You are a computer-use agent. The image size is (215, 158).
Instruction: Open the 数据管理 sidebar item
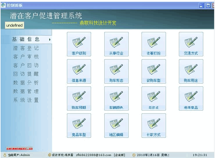pyautogui.click(x=26, y=91)
